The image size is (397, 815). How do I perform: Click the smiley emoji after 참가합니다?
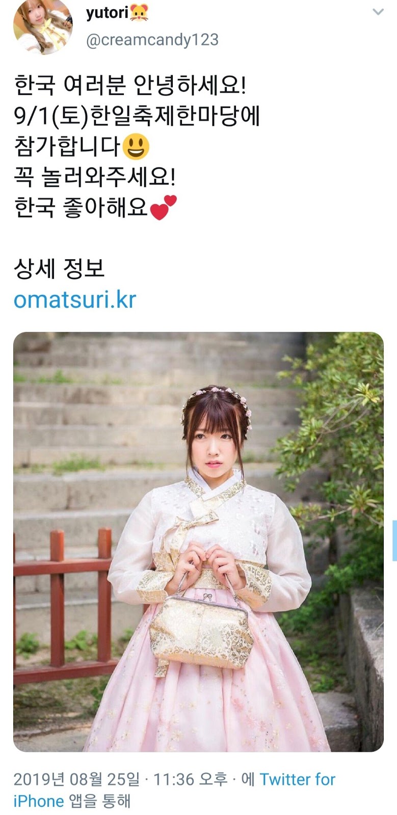[x=136, y=147]
